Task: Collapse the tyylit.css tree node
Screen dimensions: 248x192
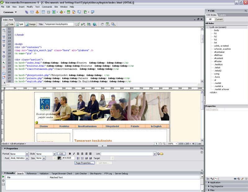Action: [x=207, y=27]
